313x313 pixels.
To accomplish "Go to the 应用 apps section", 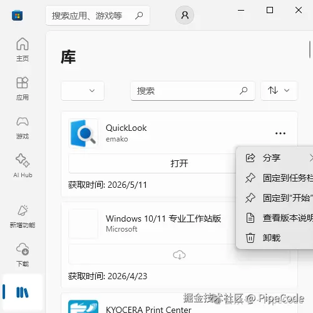I will [x=23, y=88].
